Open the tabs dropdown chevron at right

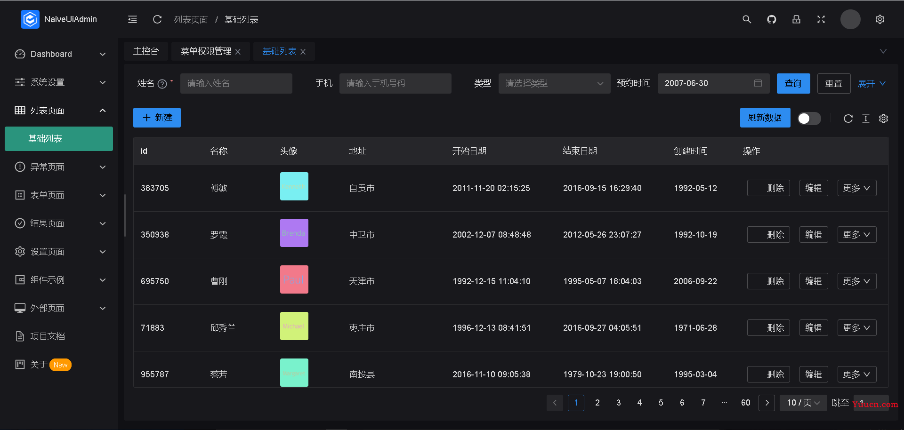click(x=883, y=51)
